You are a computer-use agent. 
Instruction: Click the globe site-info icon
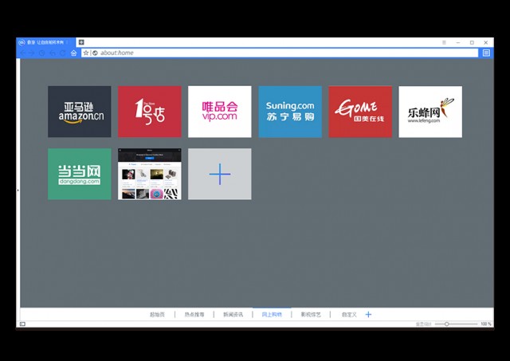[x=95, y=53]
